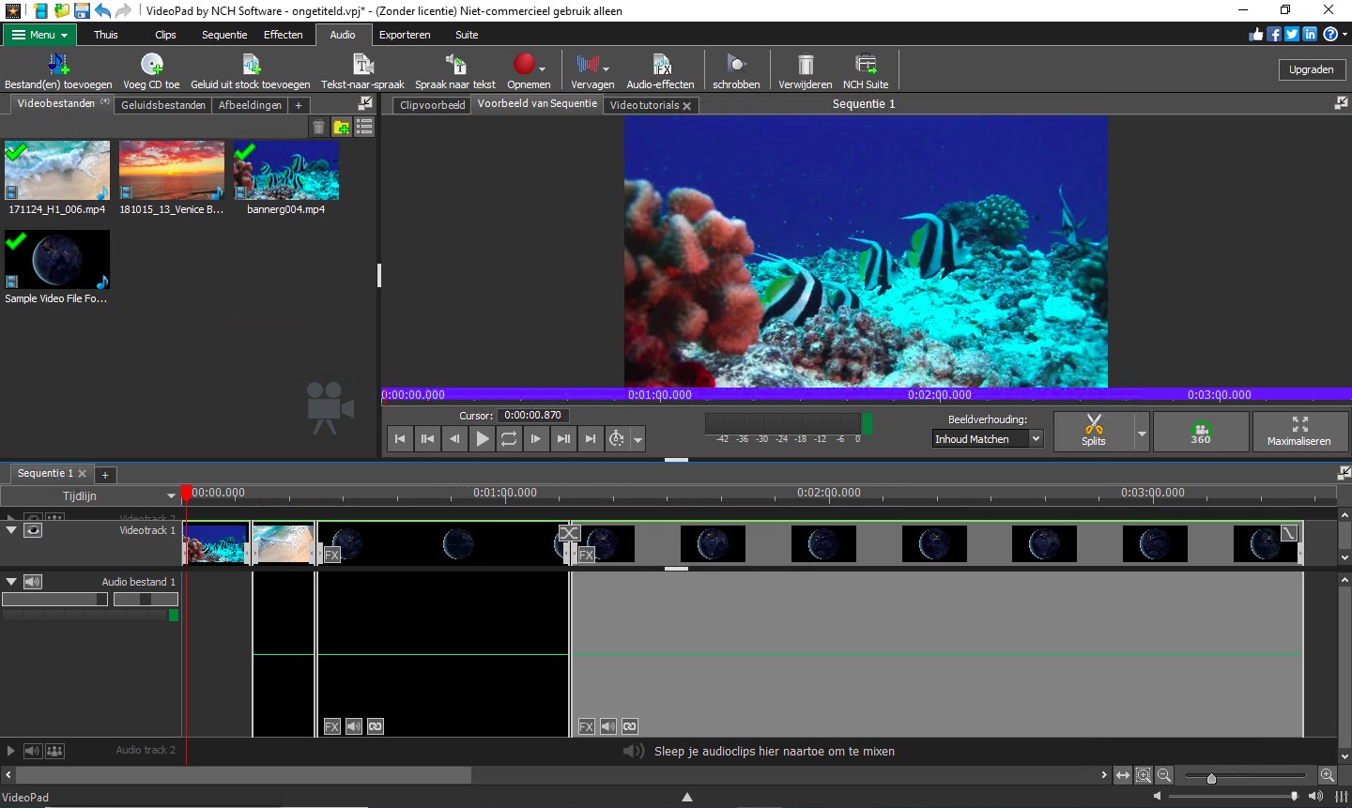
Task: Expand the Vervagen dropdown arrow
Action: (607, 69)
